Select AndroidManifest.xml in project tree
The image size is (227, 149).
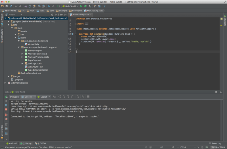click(30, 73)
